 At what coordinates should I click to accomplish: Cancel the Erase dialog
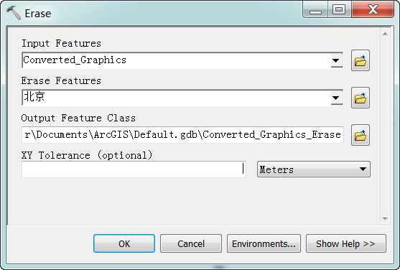(x=191, y=243)
